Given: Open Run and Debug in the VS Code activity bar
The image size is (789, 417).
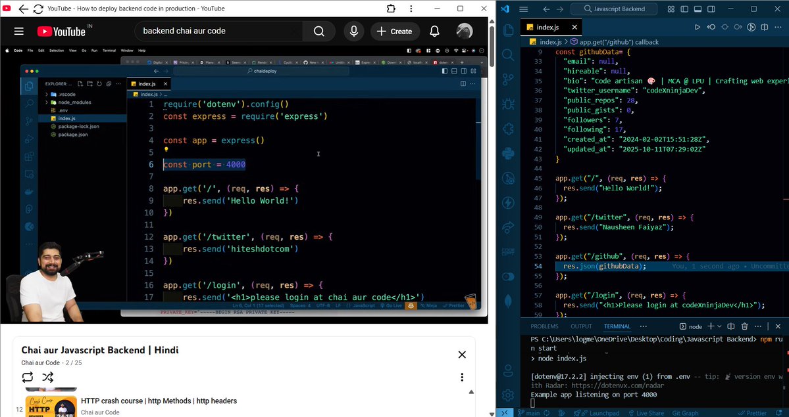Looking at the screenshot, I should point(508,104).
